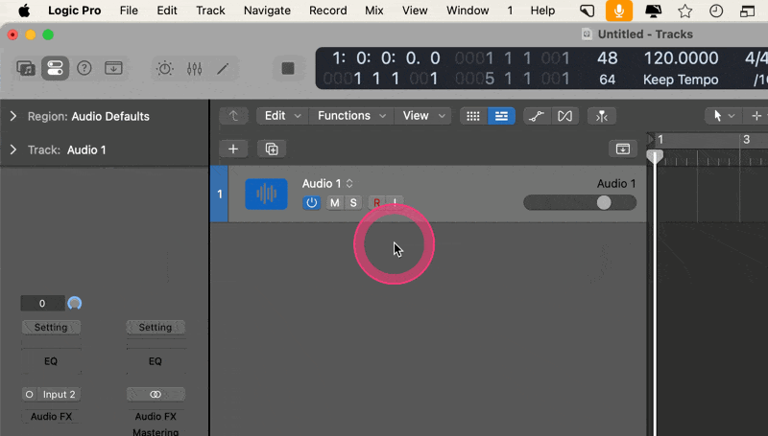The width and height of the screenshot is (768, 436).
Task: Click the gain value field showing 0
Action: (42, 303)
